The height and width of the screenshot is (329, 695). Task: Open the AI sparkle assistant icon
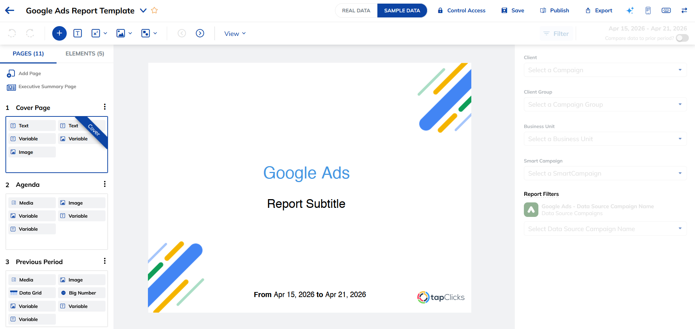point(630,11)
